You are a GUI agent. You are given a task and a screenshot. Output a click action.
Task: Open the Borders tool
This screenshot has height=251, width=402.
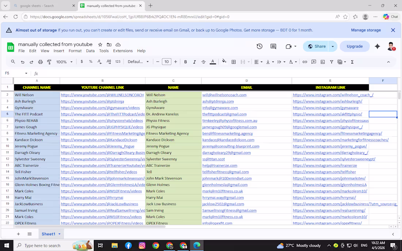click(234, 62)
